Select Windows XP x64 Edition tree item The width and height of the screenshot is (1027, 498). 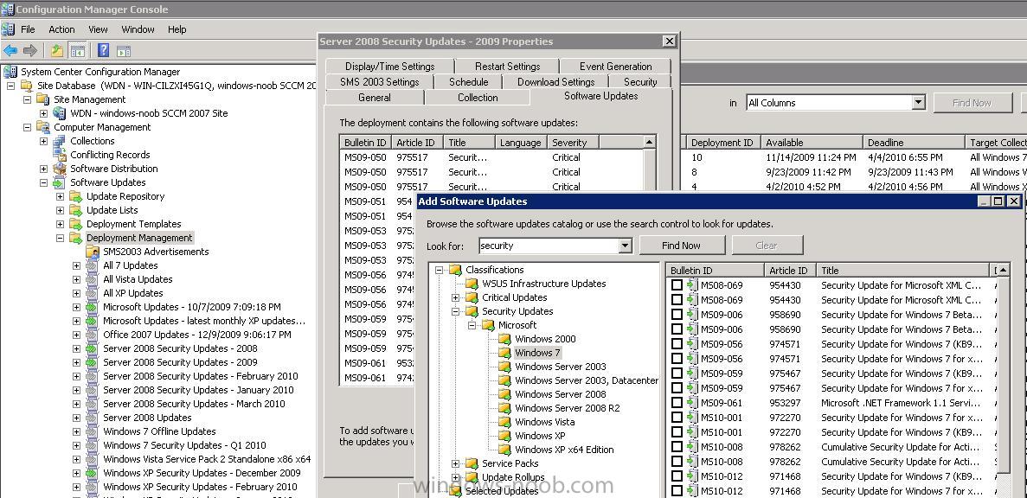(x=564, y=450)
